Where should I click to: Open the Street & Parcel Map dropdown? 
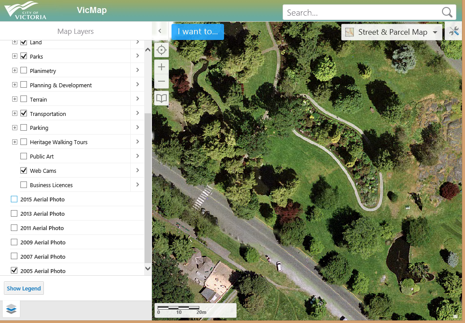coord(392,32)
